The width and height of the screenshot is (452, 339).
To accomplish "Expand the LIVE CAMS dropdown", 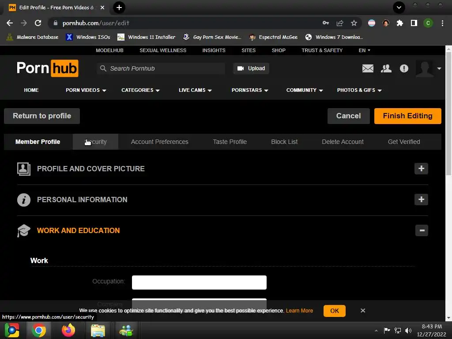I will (195, 90).
